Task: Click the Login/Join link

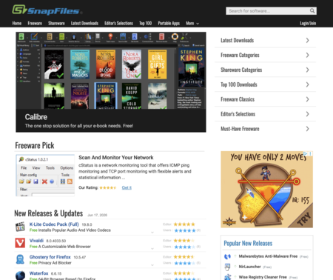Action: pyautogui.click(x=308, y=23)
